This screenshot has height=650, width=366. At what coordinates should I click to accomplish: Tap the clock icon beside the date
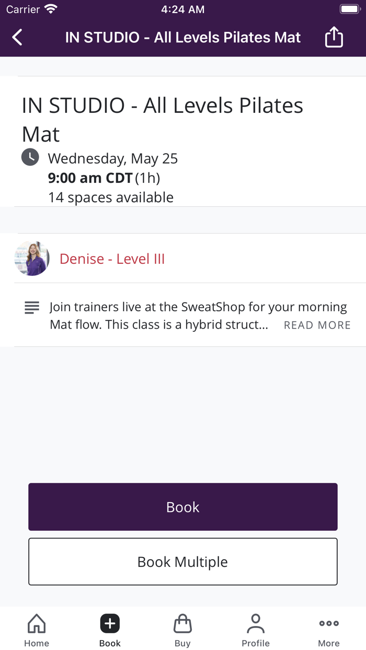coord(30,157)
